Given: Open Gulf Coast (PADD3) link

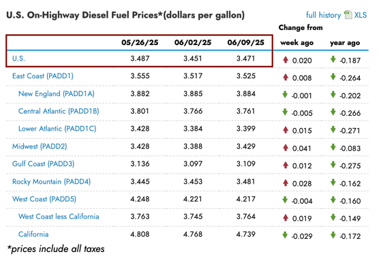Looking at the screenshot, I should pyautogui.click(x=43, y=163).
